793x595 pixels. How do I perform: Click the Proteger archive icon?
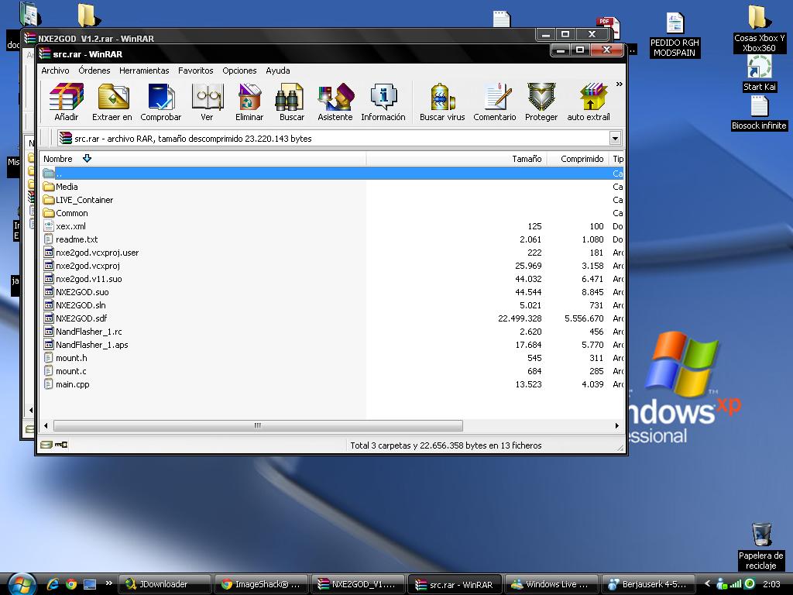tap(541, 101)
